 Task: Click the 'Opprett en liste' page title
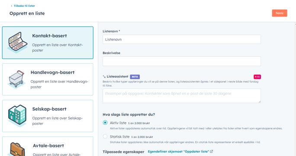pyautogui.click(x=27, y=13)
